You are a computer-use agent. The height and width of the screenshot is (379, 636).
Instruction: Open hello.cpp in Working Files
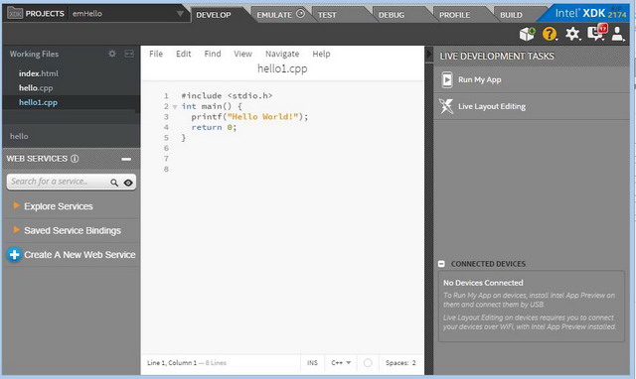pos(36,88)
